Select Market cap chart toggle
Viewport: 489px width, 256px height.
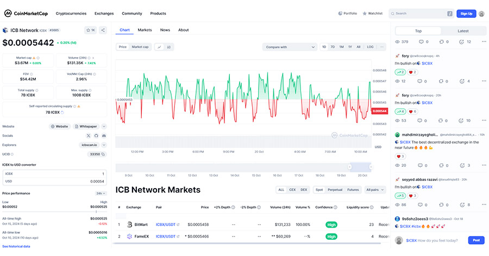coord(140,47)
